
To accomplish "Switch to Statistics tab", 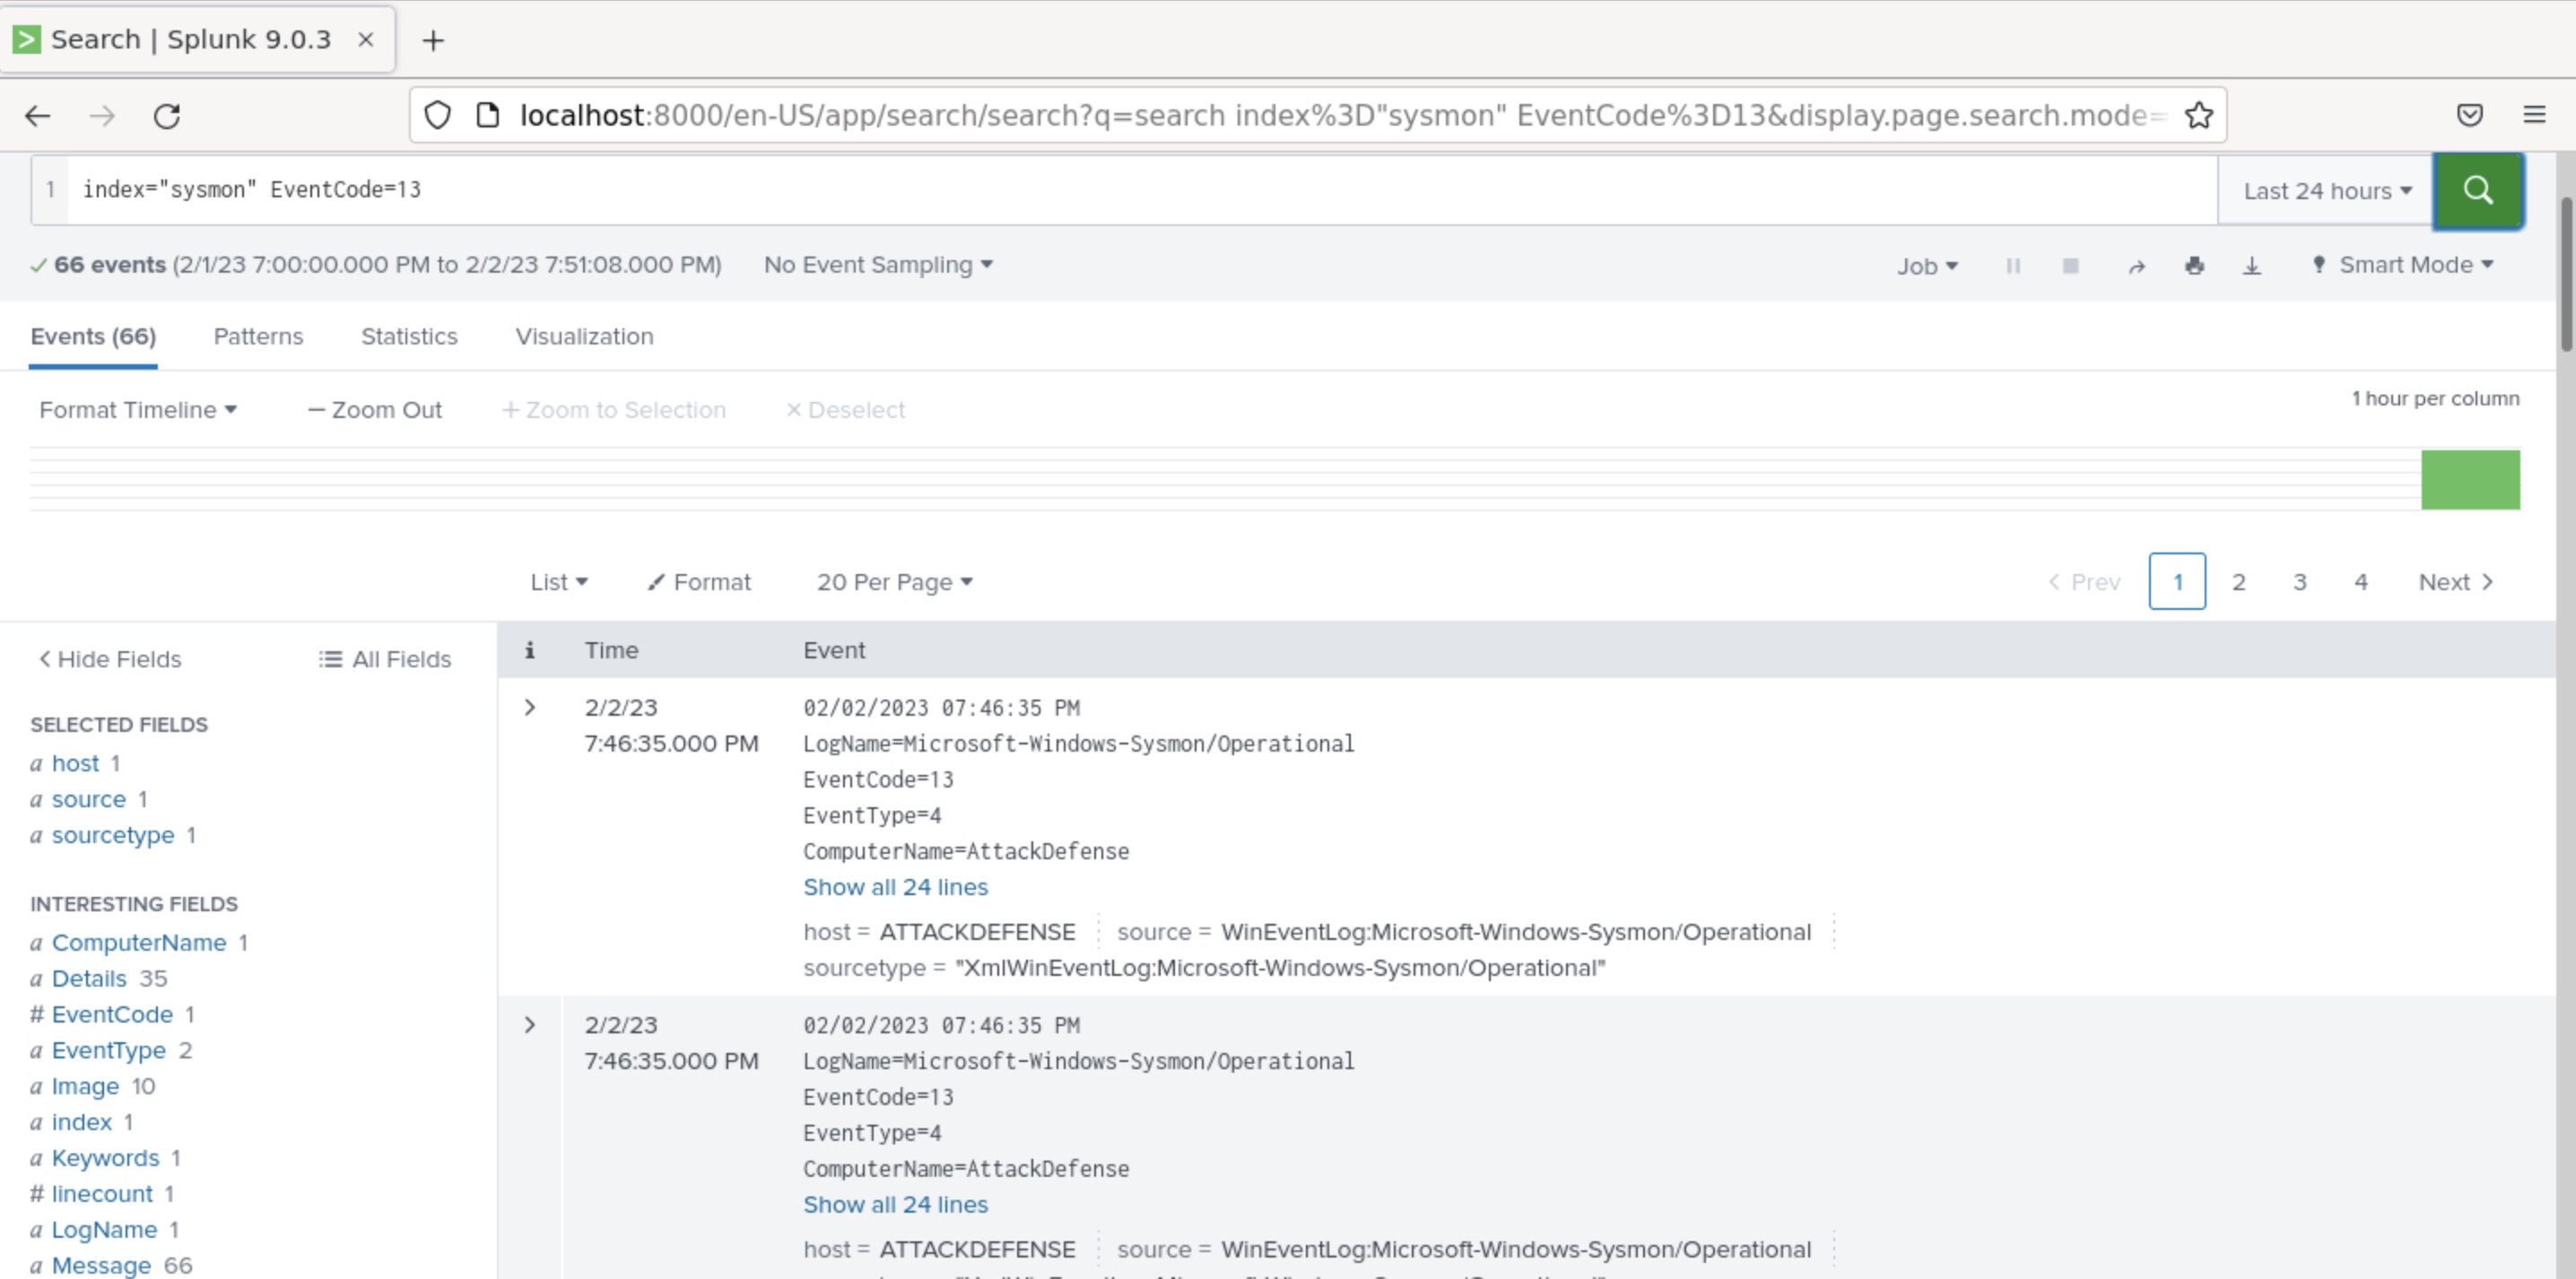I will click(409, 337).
